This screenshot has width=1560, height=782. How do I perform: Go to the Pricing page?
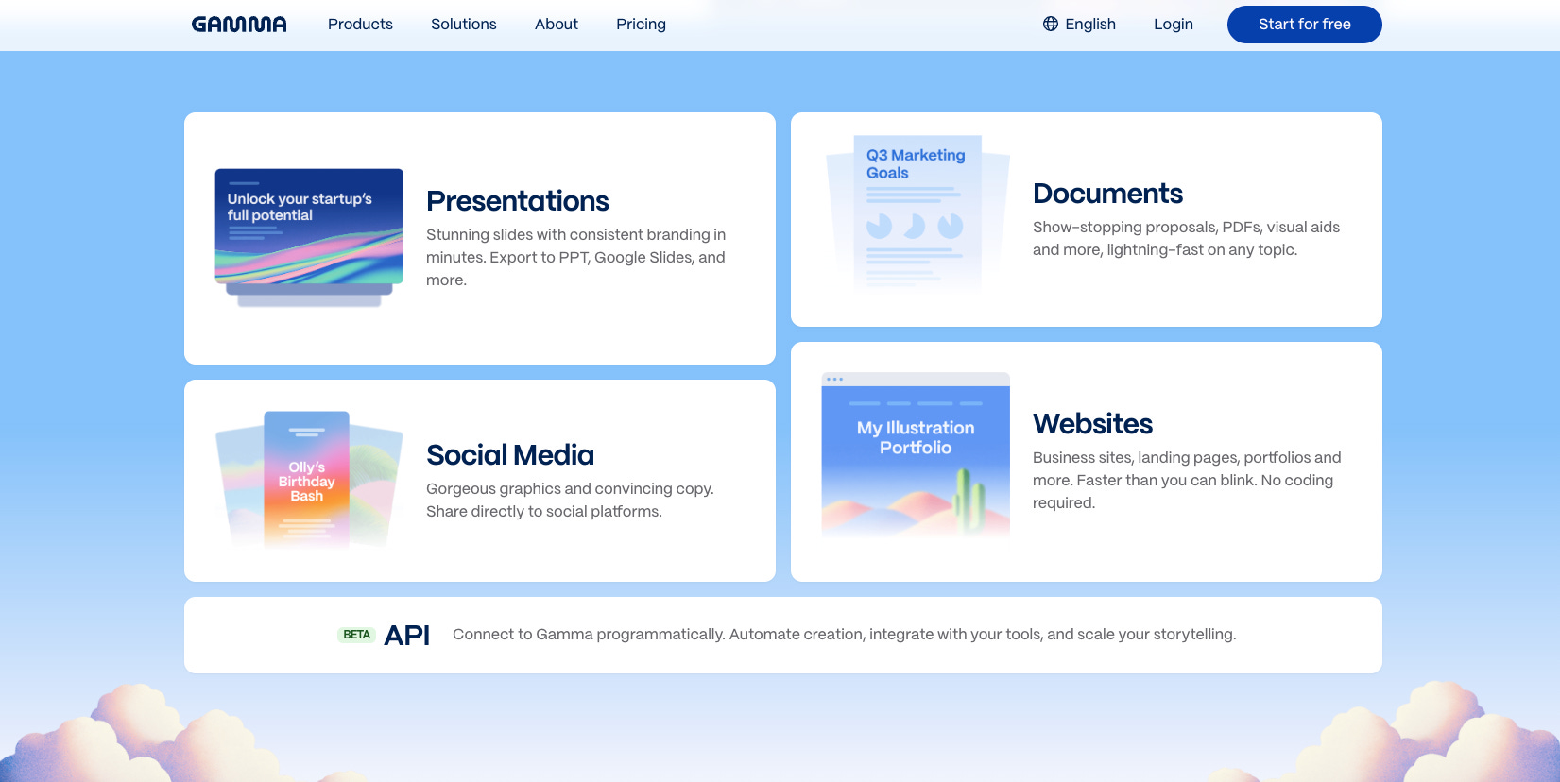tap(641, 25)
